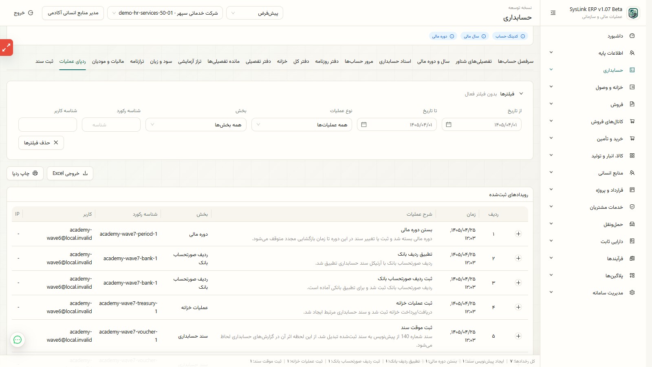Switch to the ترازنامه tab
This screenshot has height=367, width=652.
click(x=137, y=61)
